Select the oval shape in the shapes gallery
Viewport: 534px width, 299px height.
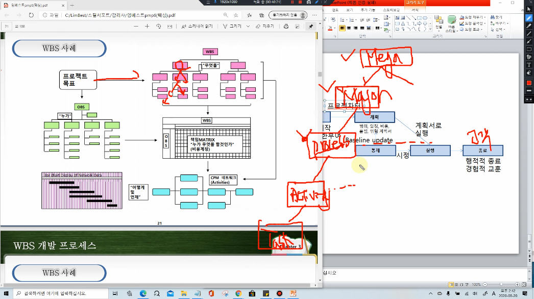[x=425, y=18]
